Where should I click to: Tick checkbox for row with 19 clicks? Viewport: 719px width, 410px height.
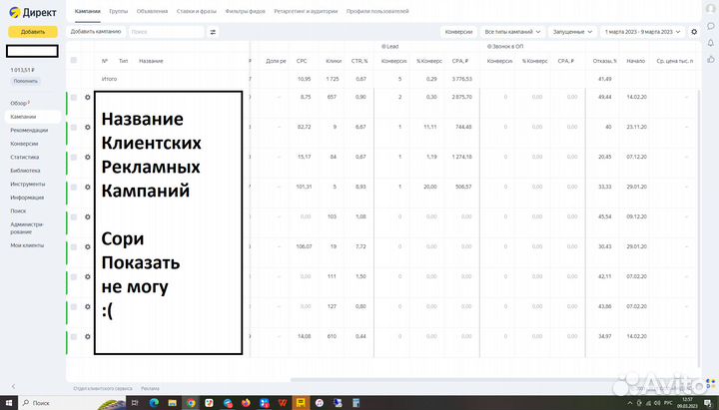[x=74, y=247]
